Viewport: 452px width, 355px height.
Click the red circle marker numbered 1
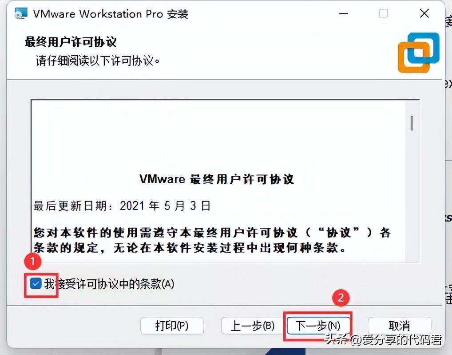32,261
